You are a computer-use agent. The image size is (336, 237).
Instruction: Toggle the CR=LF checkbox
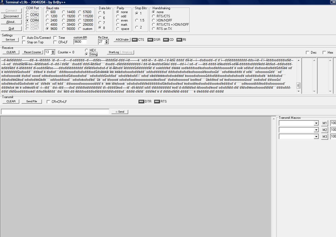click(55, 42)
